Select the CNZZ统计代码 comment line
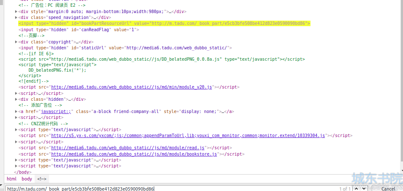Screen dimensions: 403x191 click(x=43, y=124)
